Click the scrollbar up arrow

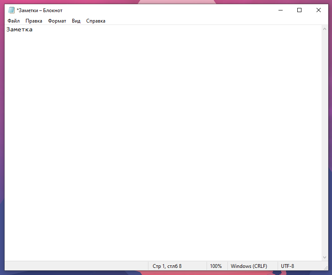click(324, 29)
